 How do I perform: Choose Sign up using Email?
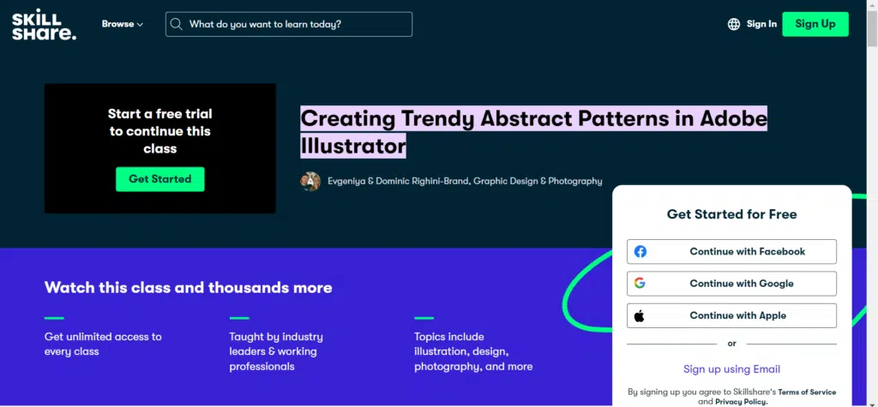(732, 369)
